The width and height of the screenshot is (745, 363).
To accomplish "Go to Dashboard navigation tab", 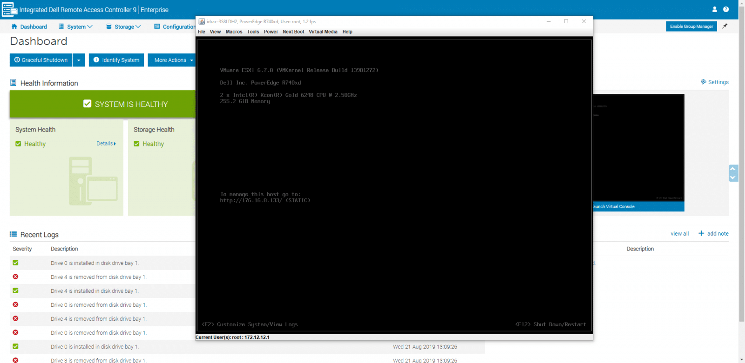I will (29, 26).
